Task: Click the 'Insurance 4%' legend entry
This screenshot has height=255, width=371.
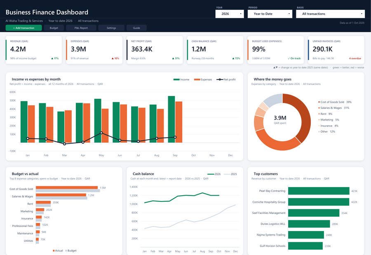Action: click(329, 126)
